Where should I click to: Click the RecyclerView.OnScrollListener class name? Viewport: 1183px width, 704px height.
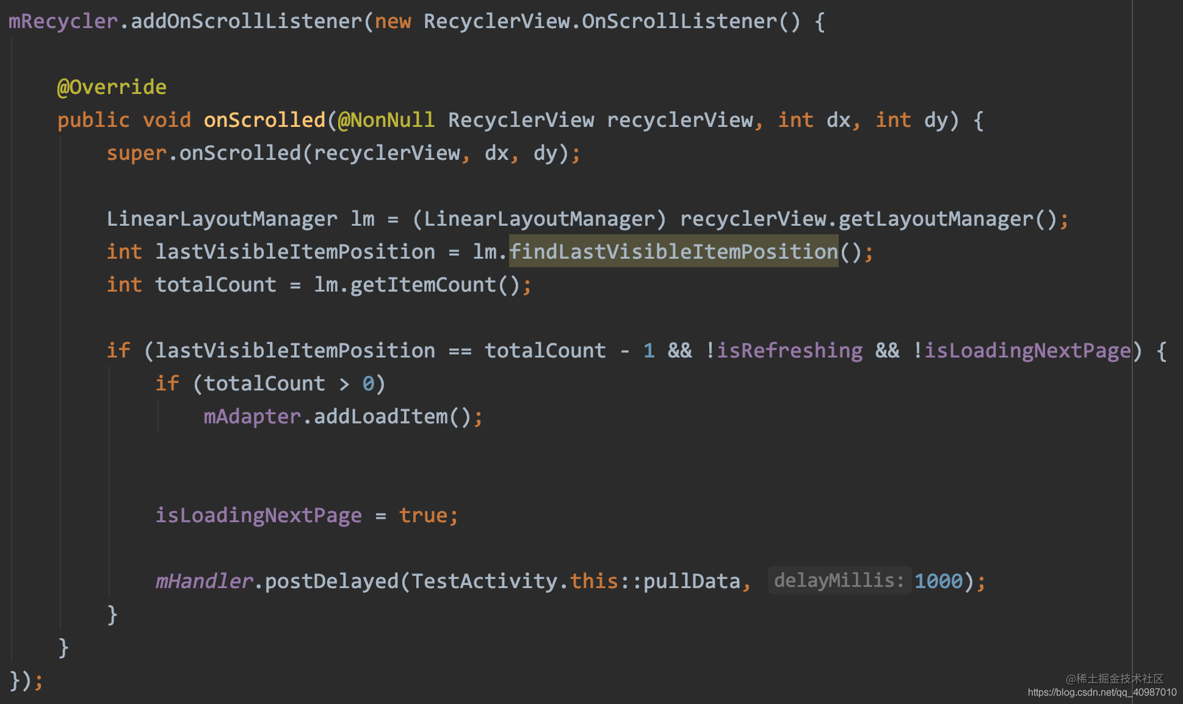[600, 21]
